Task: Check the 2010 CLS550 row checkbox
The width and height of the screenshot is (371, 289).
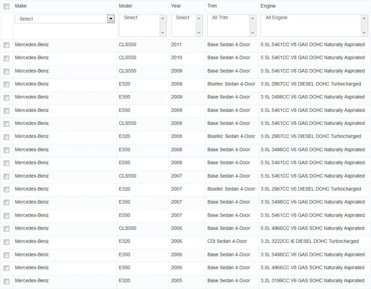Action: (x=7, y=58)
